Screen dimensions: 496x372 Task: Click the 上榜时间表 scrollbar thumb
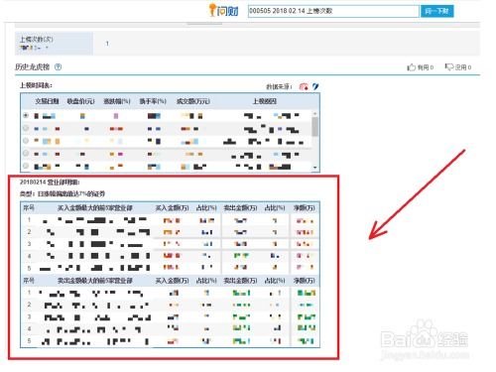pyautogui.click(x=315, y=126)
